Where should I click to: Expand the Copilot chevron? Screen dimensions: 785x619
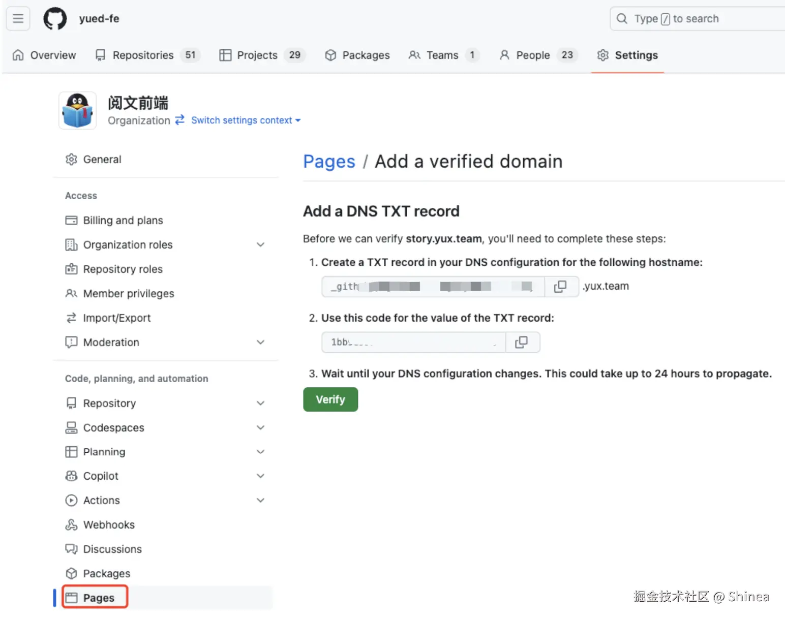(260, 476)
